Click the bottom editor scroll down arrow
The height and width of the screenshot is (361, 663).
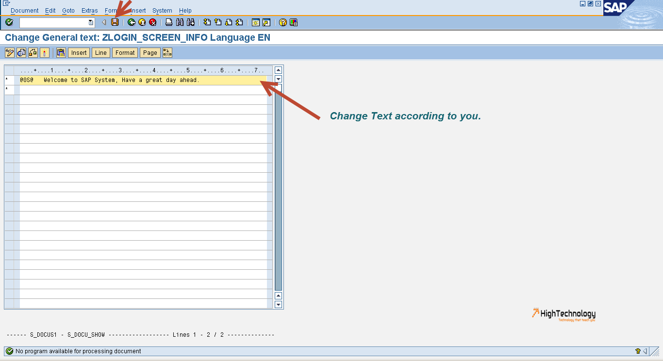279,305
